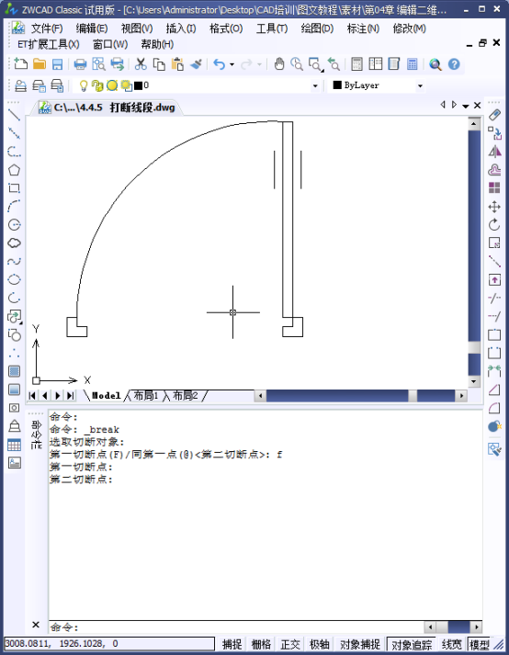Screen dimensions: 509x655
Task: Click the coordinate readout in status bar
Action: pos(108,644)
